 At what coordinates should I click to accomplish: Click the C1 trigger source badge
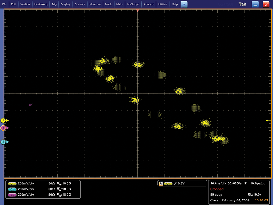(x=168, y=183)
